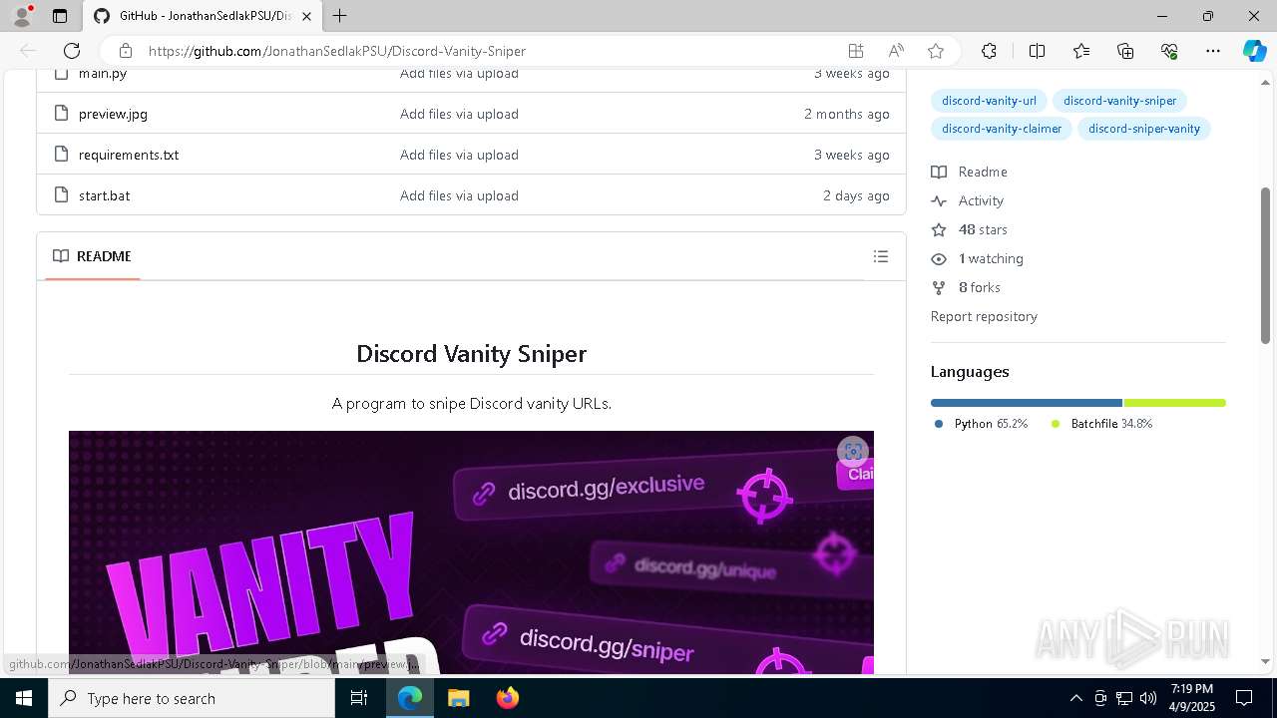Open browser Extensions puzzle icon
1277x718 pixels.
(x=989, y=51)
